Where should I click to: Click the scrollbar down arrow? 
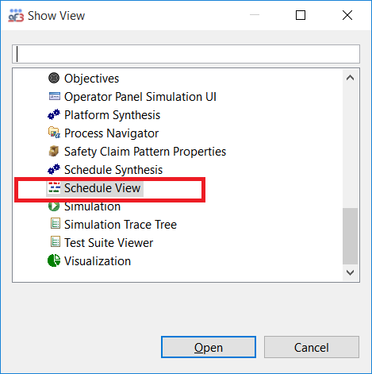pyautogui.click(x=351, y=272)
